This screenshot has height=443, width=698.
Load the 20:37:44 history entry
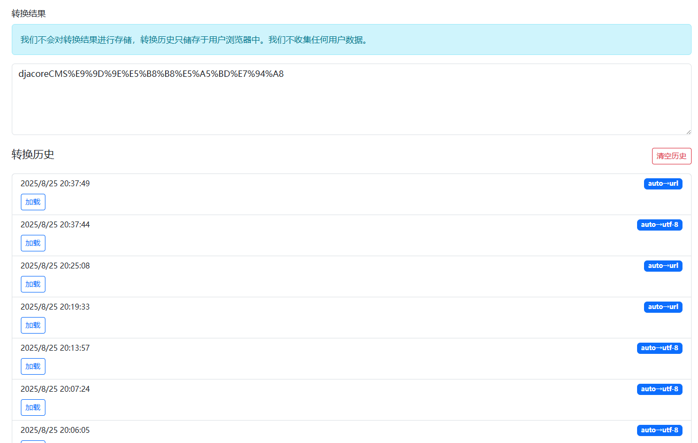(33, 243)
